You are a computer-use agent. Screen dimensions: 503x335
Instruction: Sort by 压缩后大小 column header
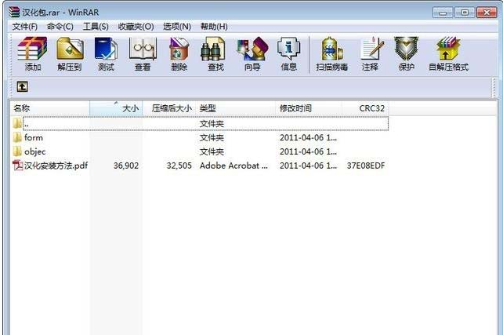[x=169, y=108]
